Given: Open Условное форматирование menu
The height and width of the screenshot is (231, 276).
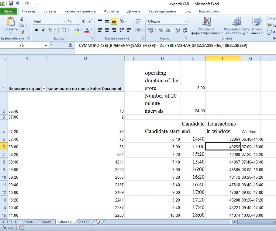Looking at the screenshot, I should pyautogui.click(x=207, y=26).
